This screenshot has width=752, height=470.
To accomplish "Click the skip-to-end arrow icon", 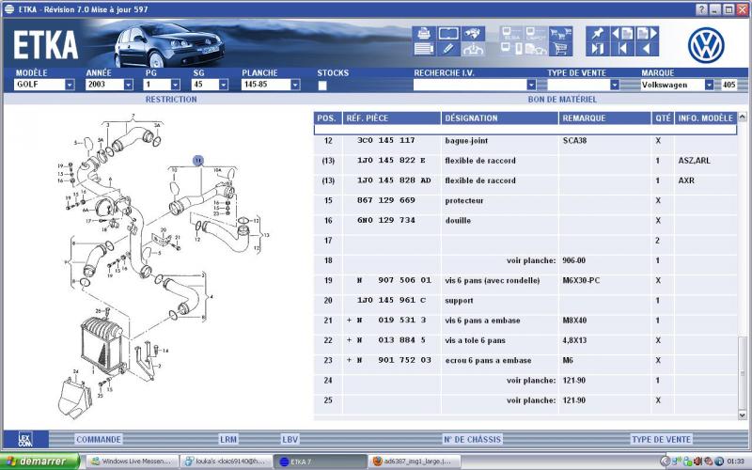I will (x=598, y=49).
